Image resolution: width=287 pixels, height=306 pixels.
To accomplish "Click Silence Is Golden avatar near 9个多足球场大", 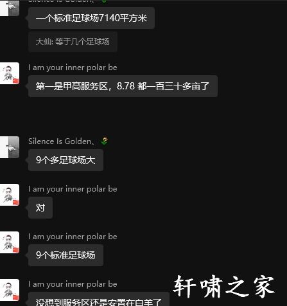I will point(10,147).
